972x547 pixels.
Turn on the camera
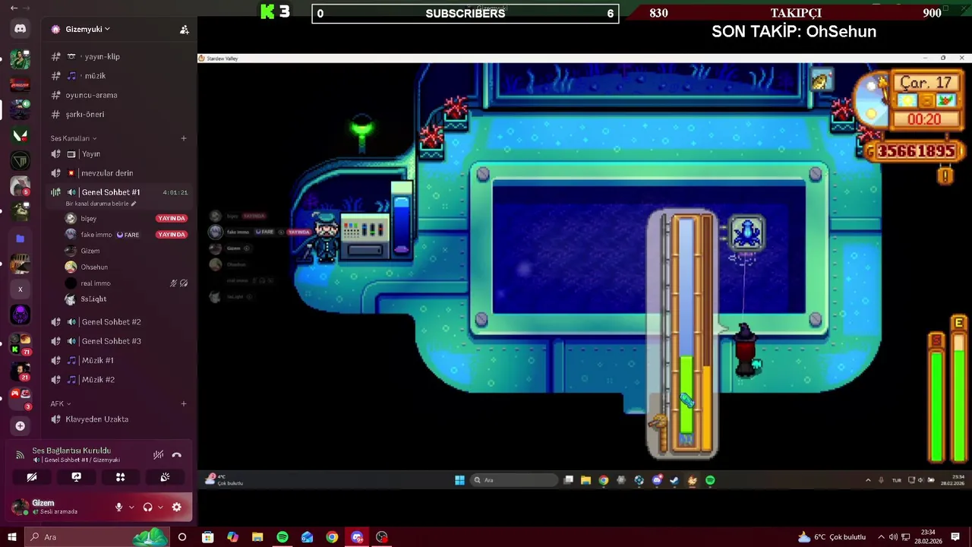point(32,477)
